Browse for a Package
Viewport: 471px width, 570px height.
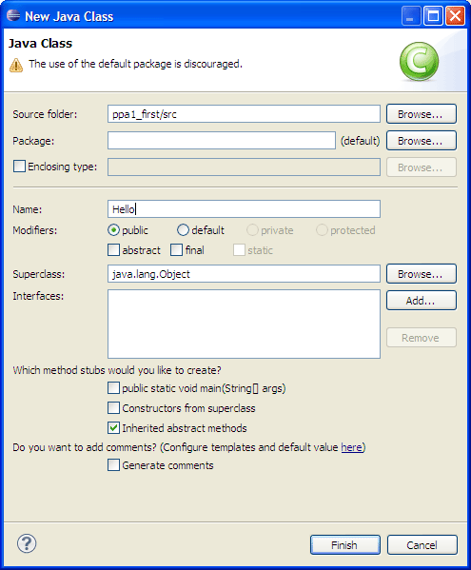click(422, 140)
